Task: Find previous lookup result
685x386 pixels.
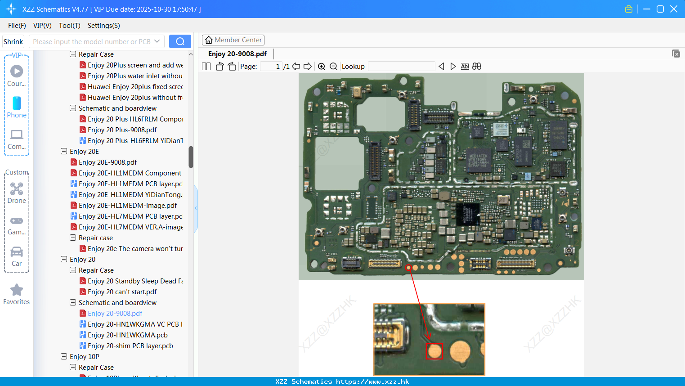Action: (441, 66)
